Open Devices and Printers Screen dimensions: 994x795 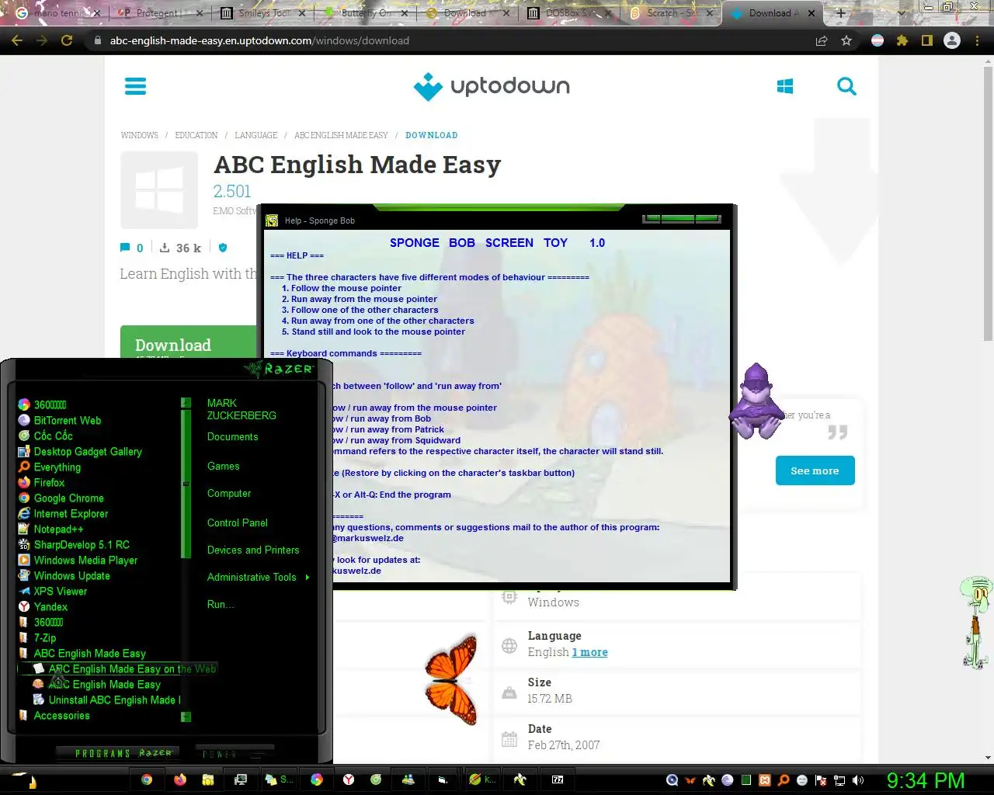click(x=253, y=550)
